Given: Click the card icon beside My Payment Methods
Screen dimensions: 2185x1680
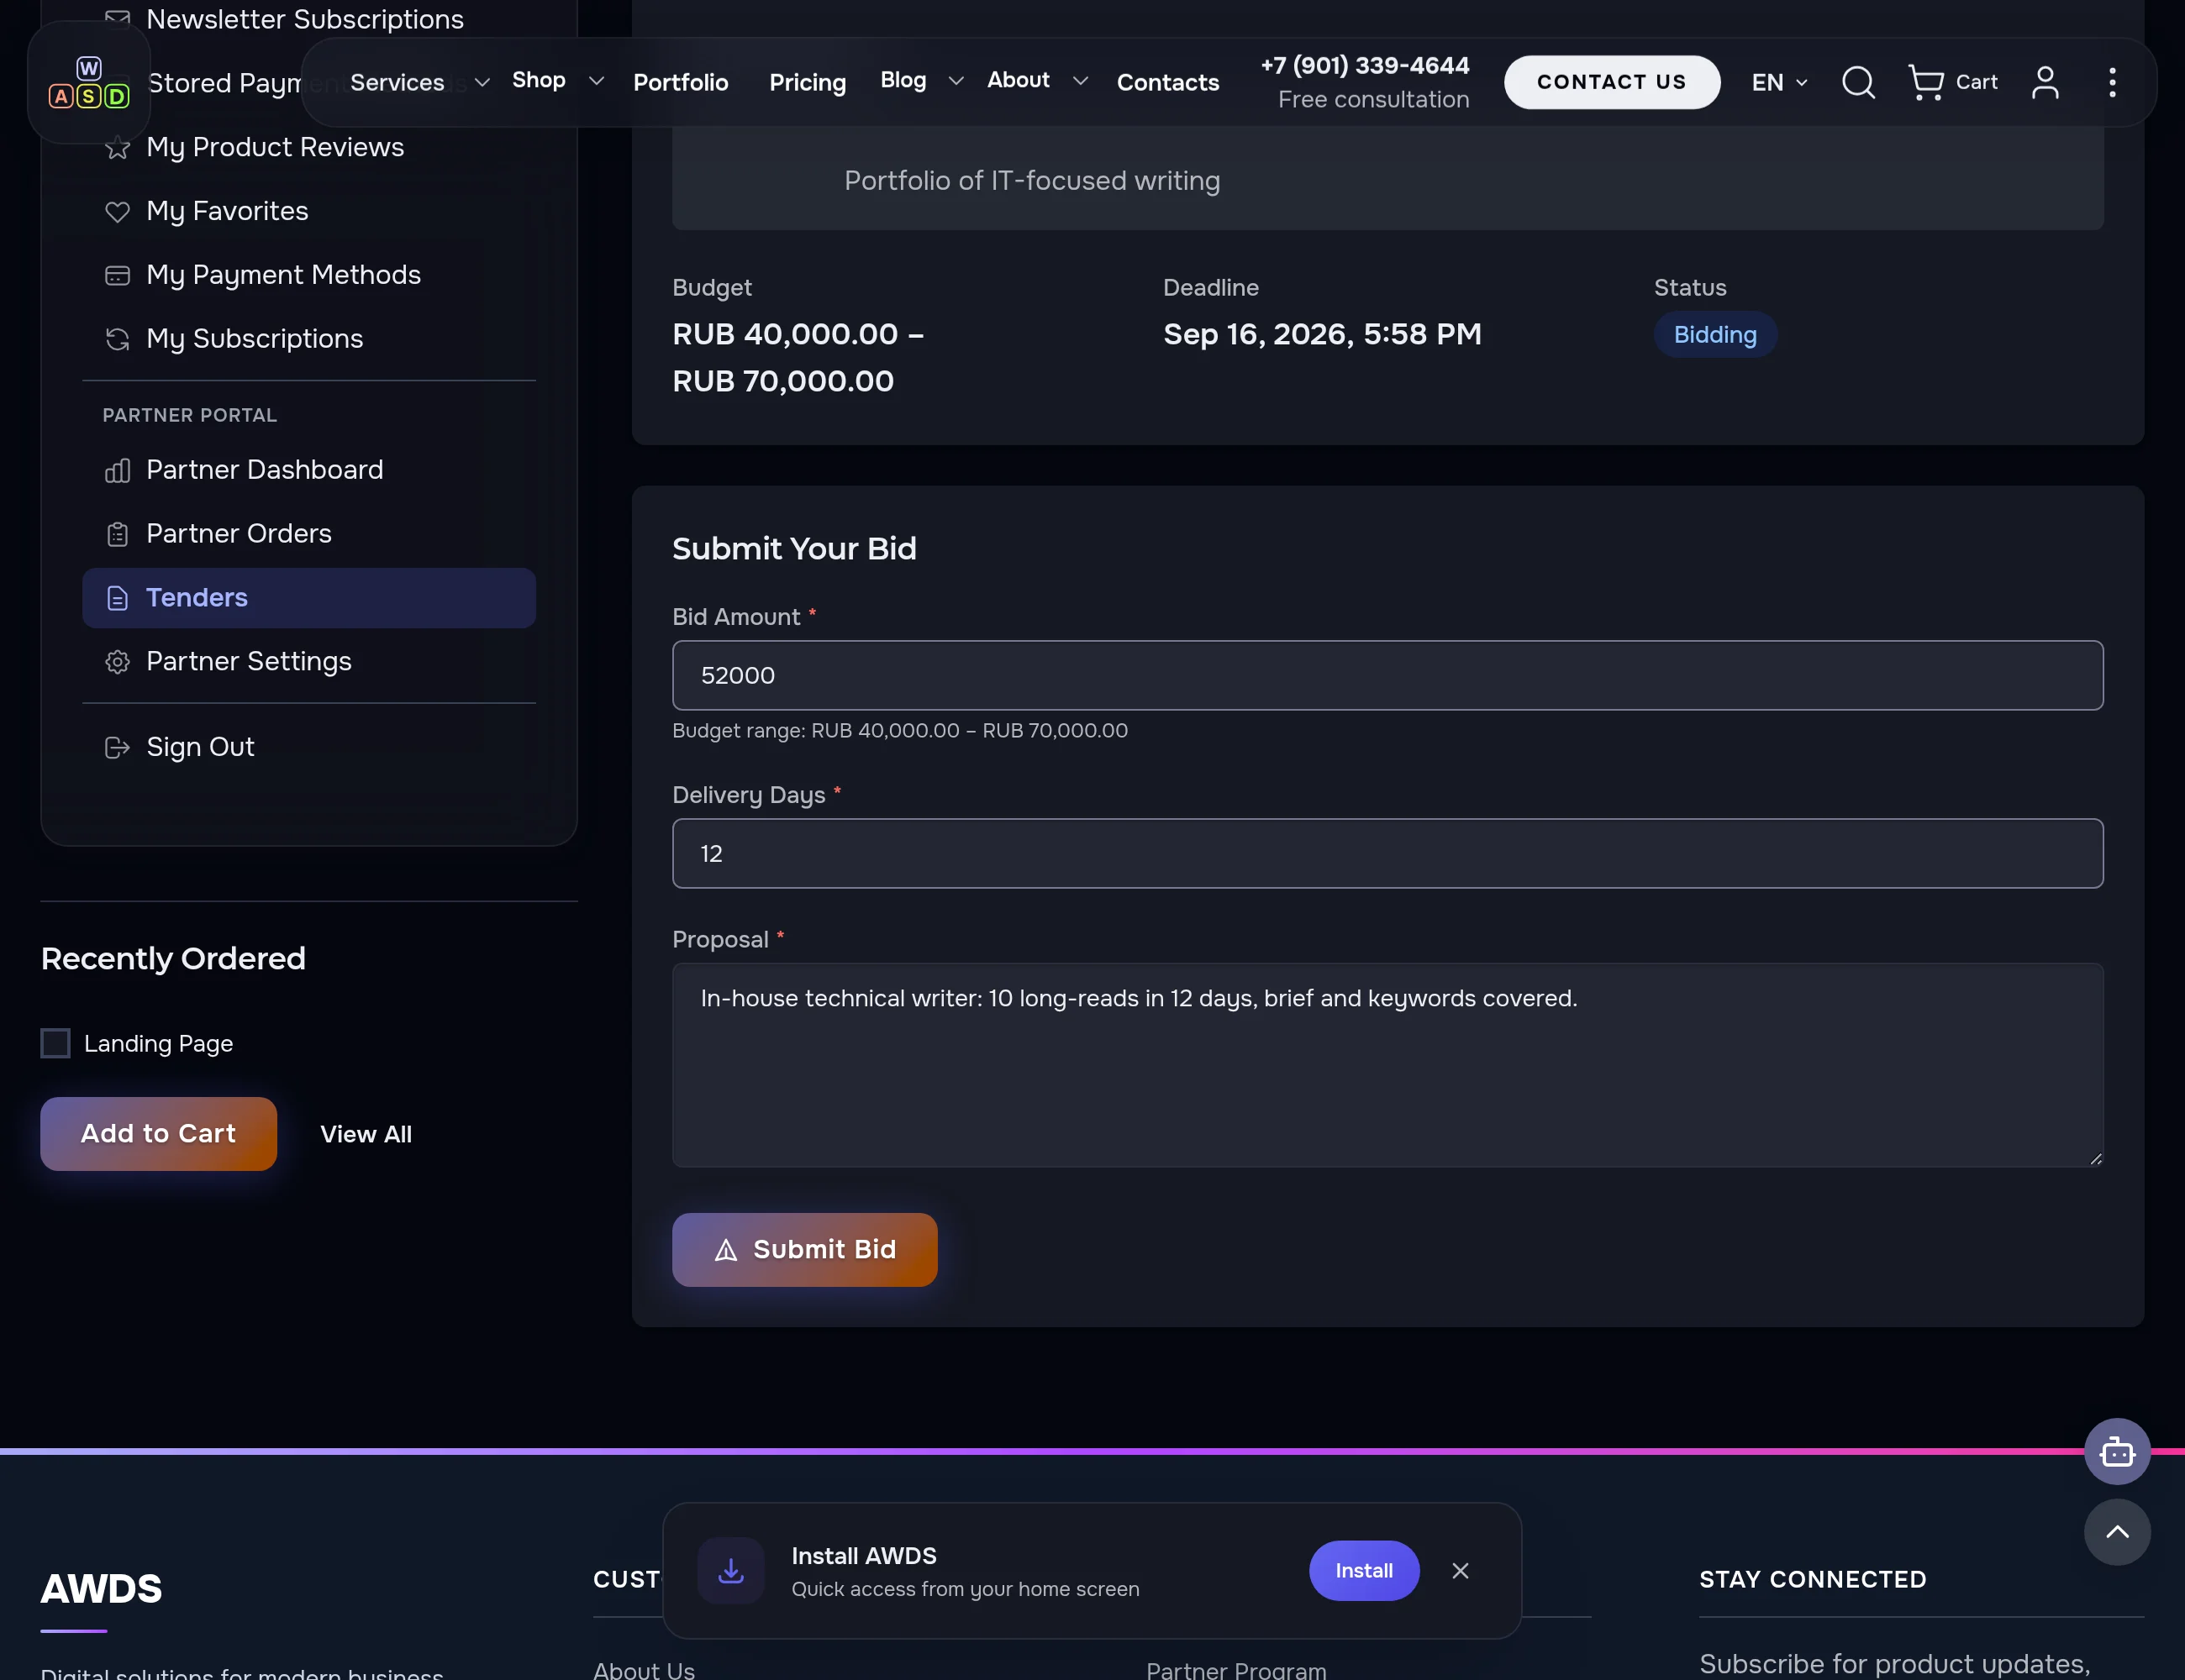Looking at the screenshot, I should pyautogui.click(x=117, y=276).
